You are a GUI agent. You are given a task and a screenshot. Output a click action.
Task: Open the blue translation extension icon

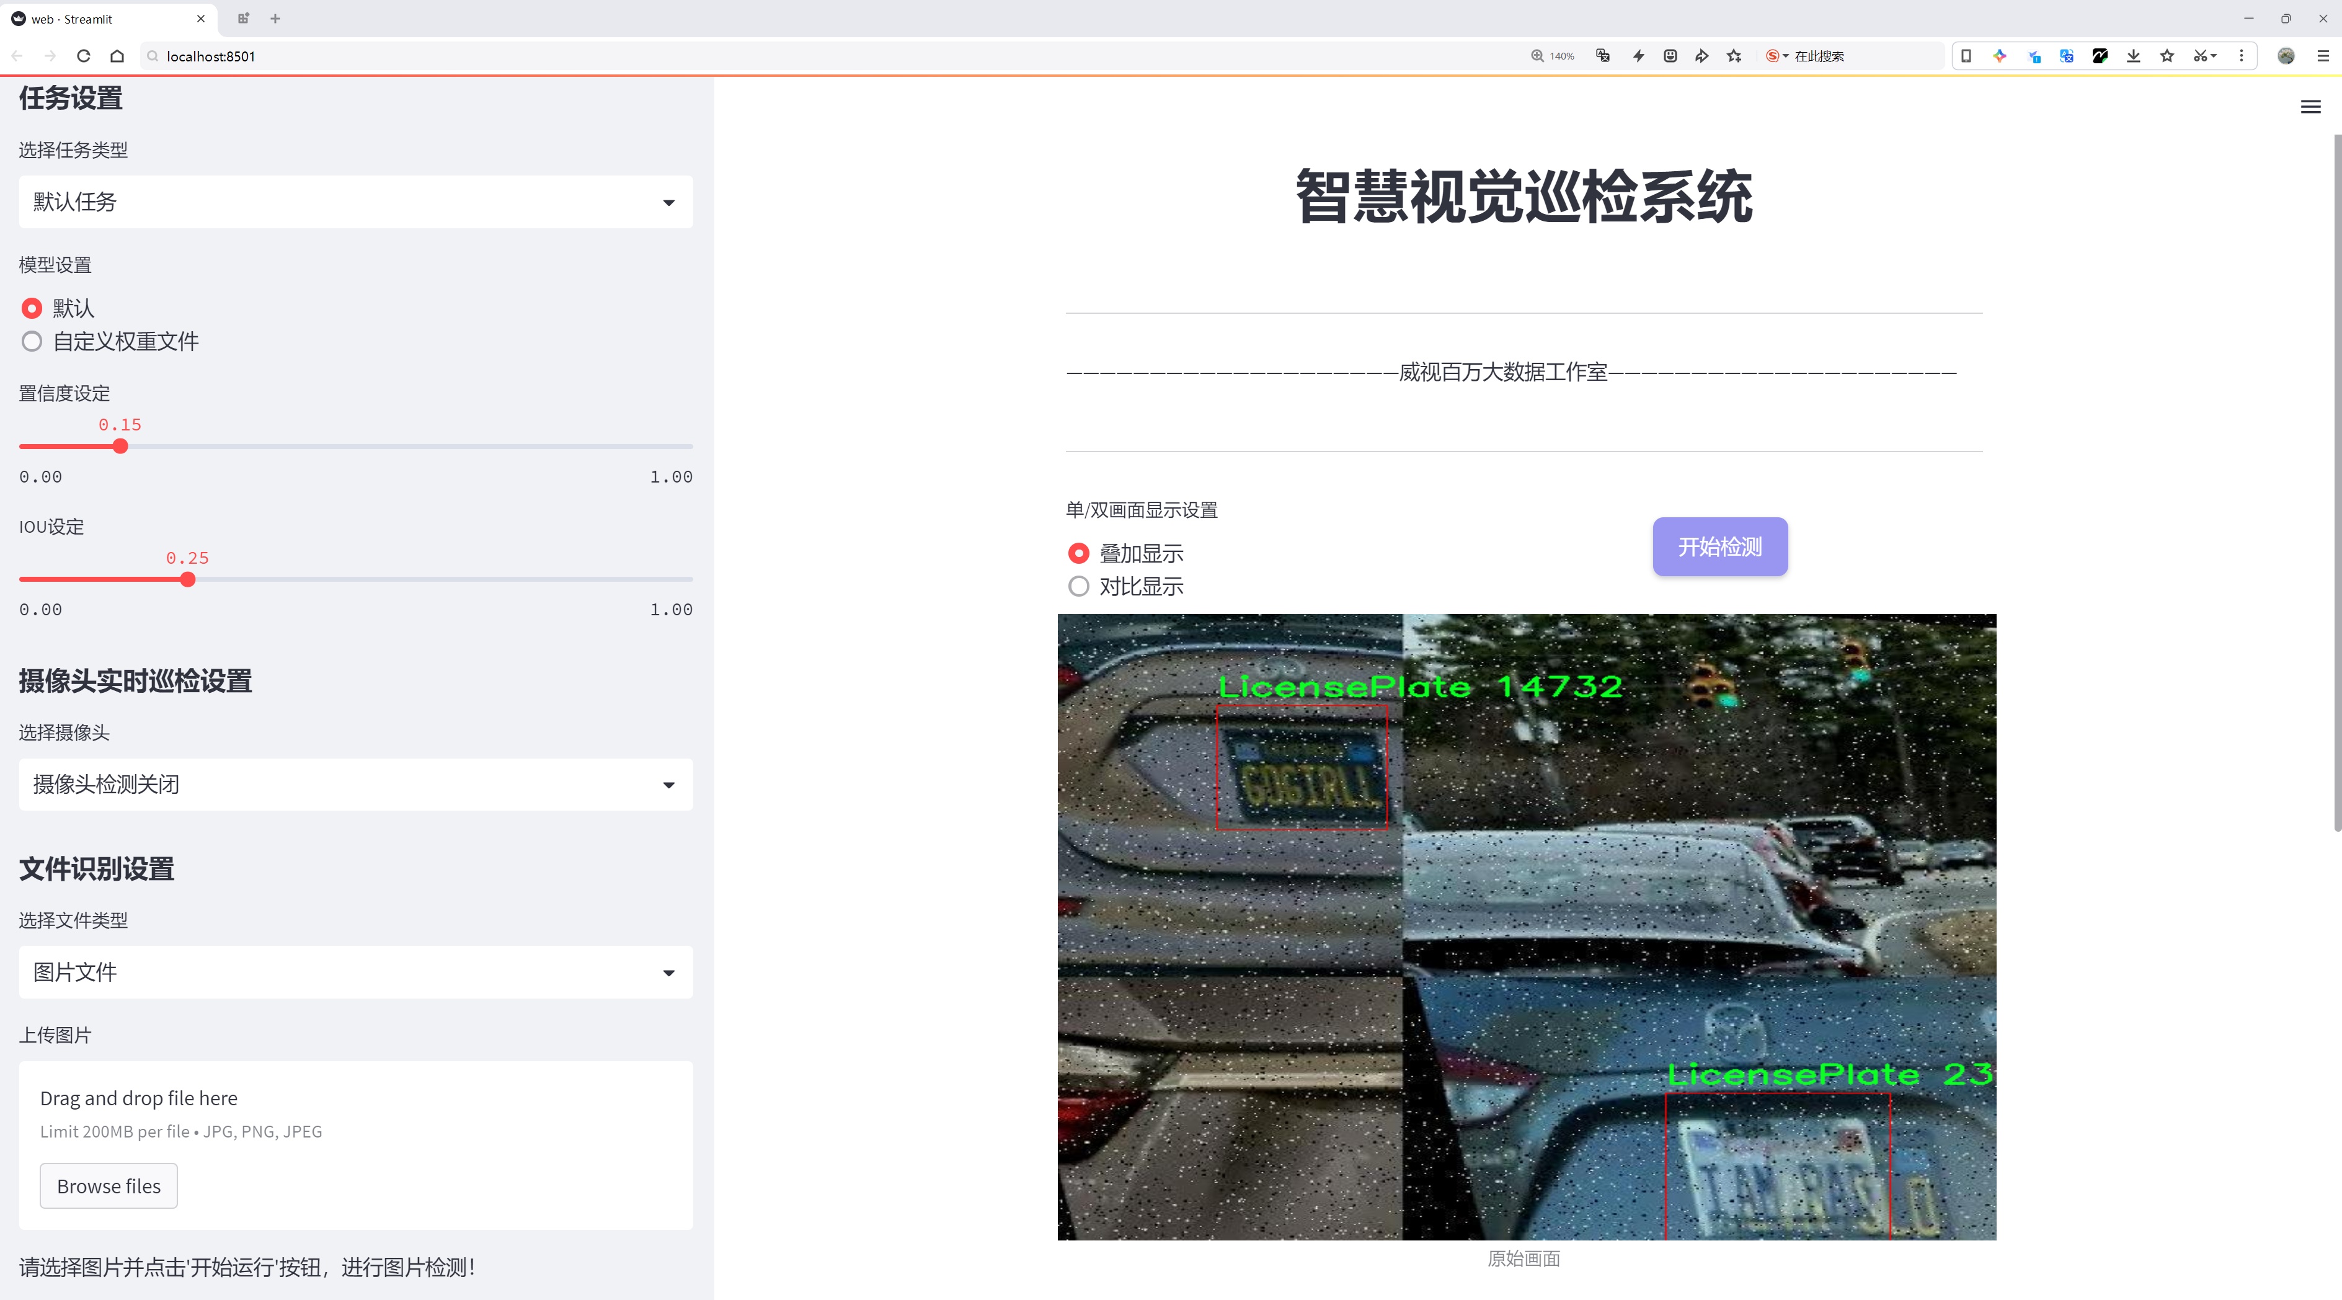pos(2067,56)
